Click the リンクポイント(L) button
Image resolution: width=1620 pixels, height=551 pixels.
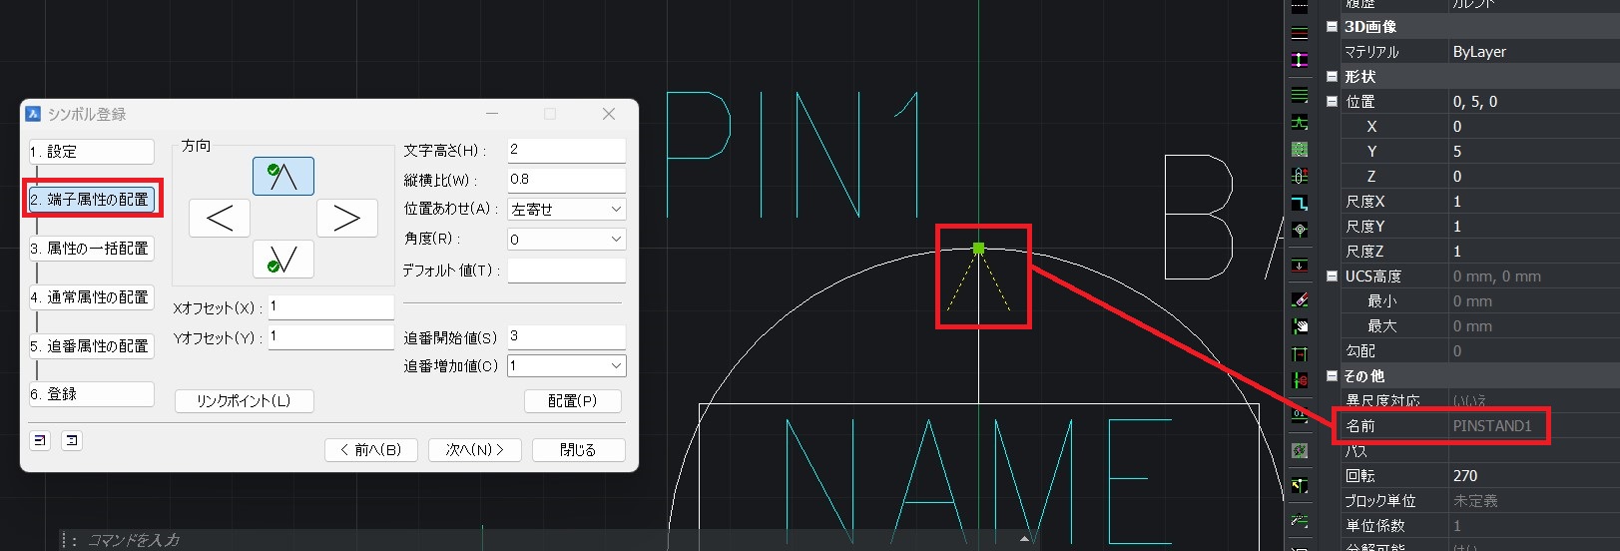245,400
